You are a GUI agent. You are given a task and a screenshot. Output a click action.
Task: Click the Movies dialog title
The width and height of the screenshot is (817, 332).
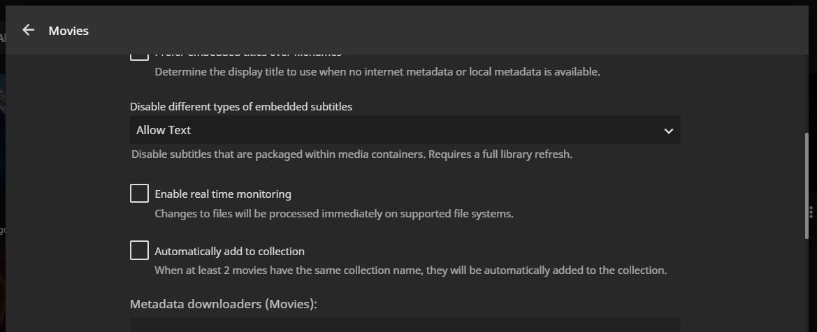pos(68,31)
